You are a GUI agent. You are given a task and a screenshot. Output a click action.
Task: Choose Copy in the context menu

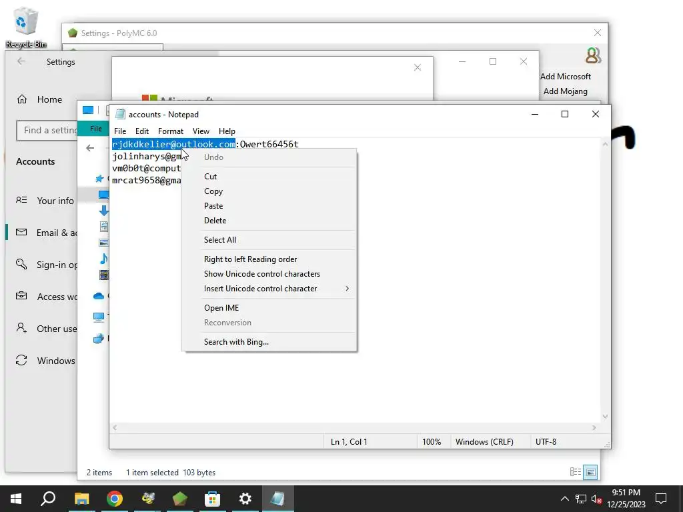click(213, 191)
